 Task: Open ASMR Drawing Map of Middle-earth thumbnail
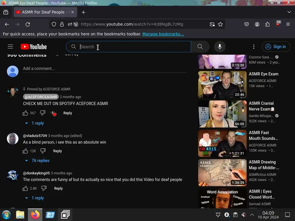[222, 173]
